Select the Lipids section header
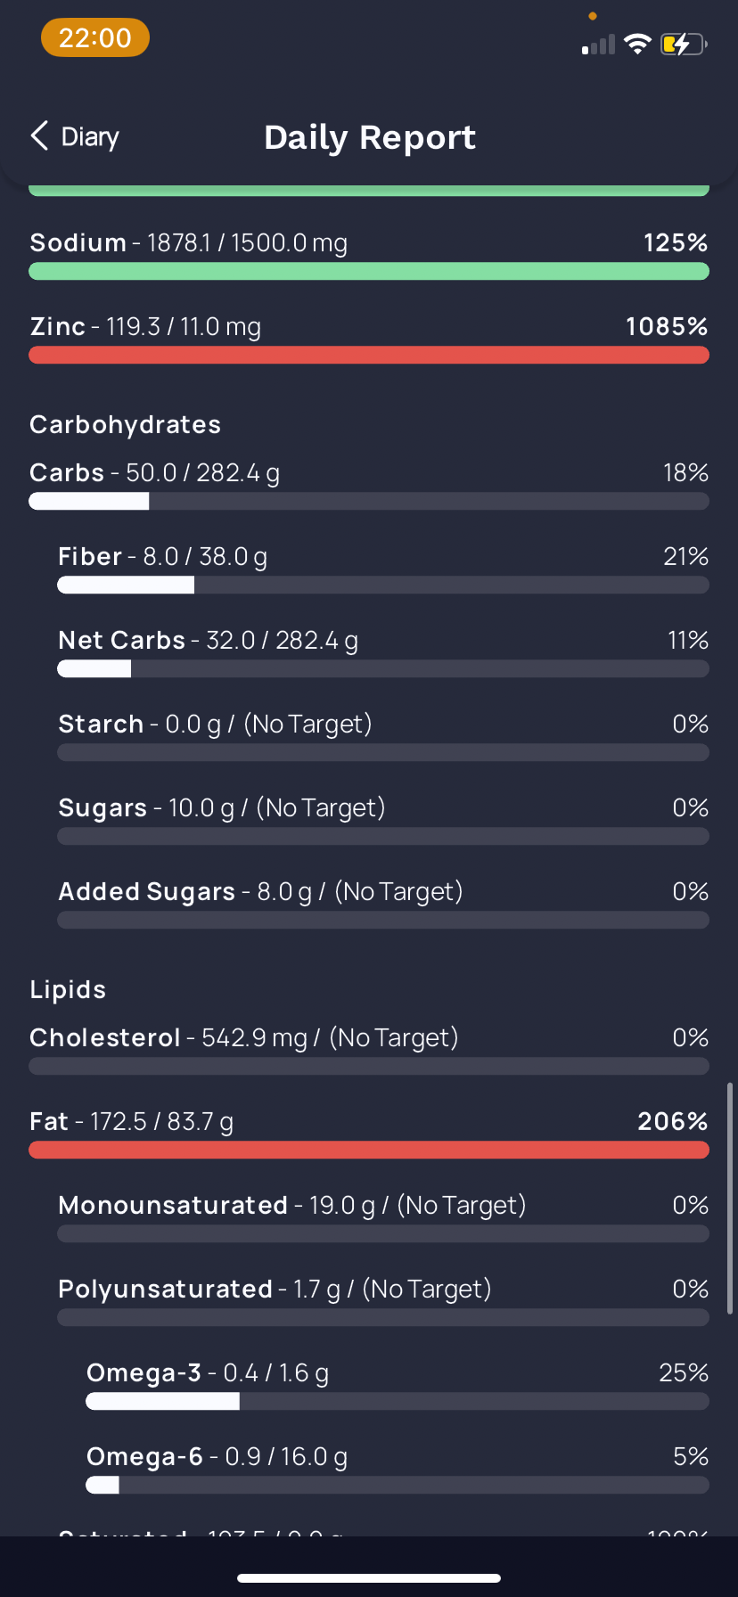Screen dimensions: 738x1597 68,990
